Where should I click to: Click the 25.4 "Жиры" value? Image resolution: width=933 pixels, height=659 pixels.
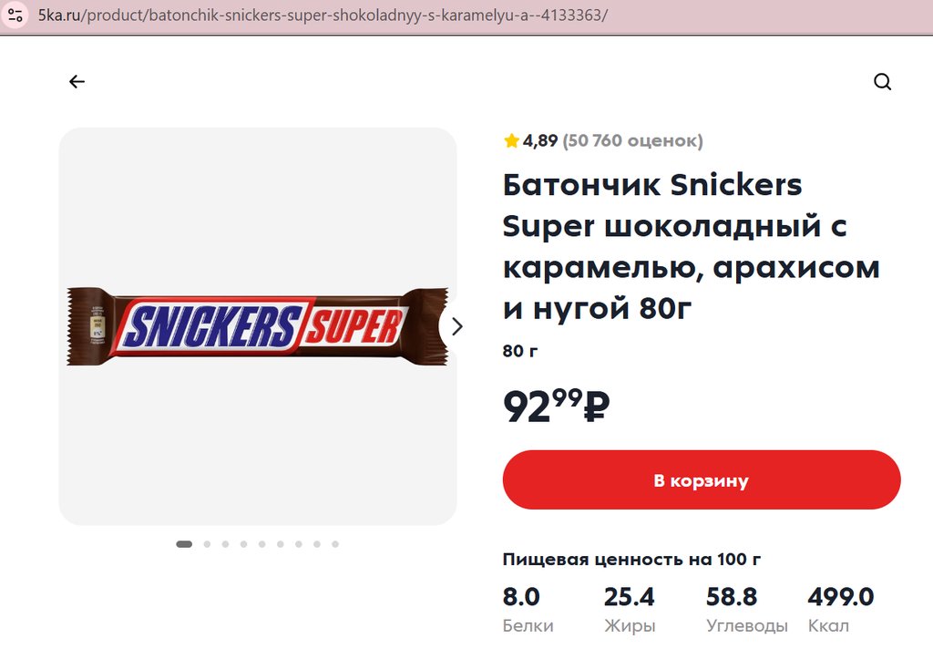point(629,598)
